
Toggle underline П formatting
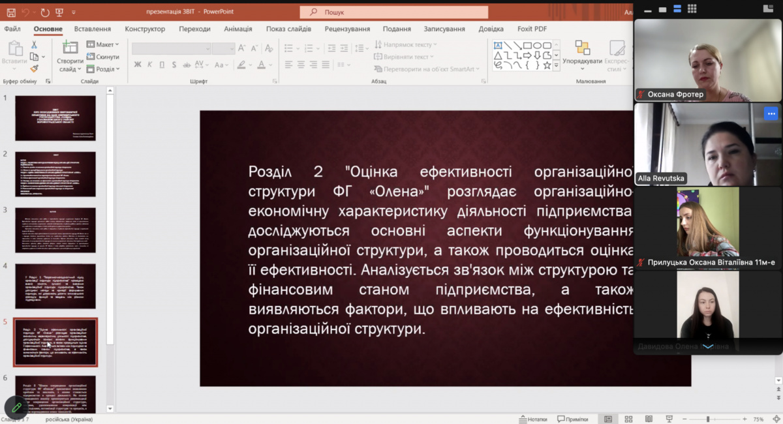[x=162, y=65]
